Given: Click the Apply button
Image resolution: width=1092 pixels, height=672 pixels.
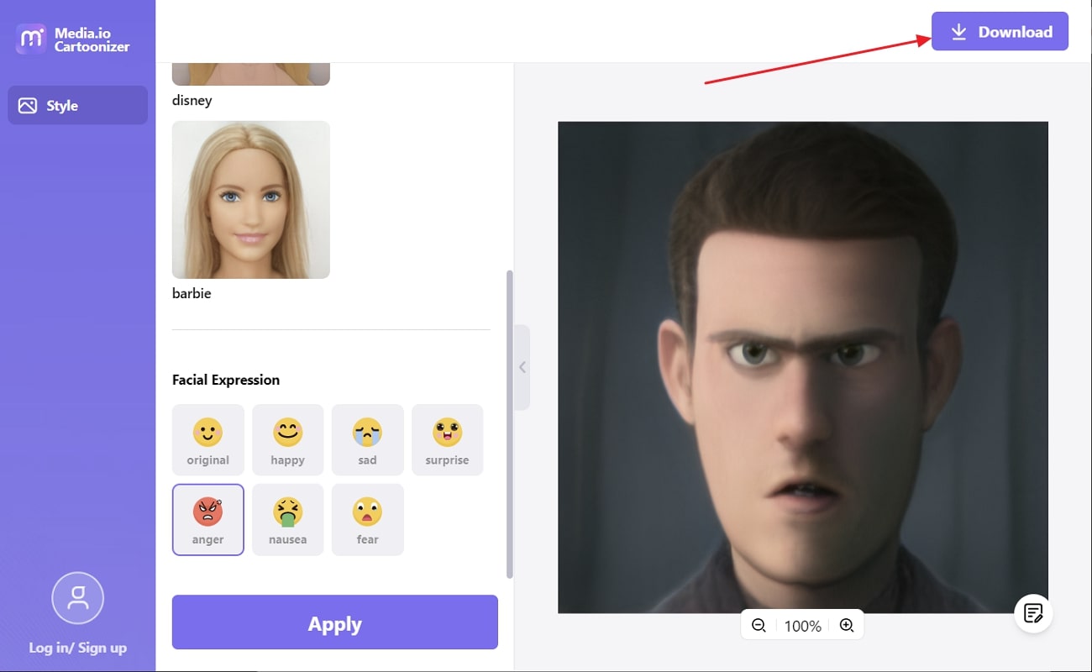Looking at the screenshot, I should click(334, 622).
